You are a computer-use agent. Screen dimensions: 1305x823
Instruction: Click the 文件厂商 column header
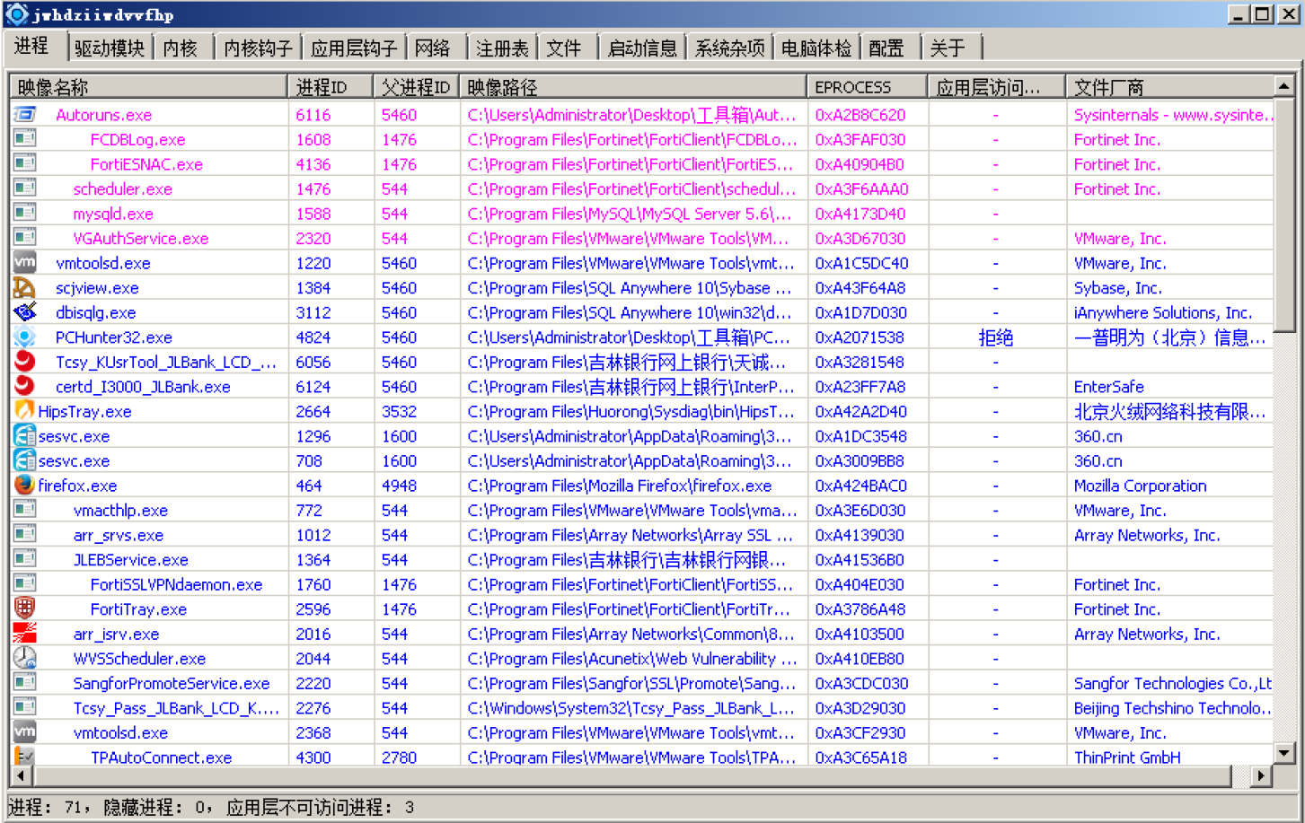pos(1170,87)
